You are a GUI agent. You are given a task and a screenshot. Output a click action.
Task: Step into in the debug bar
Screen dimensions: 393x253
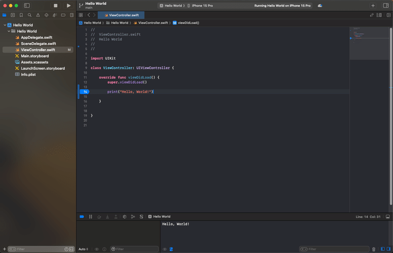pos(107,217)
